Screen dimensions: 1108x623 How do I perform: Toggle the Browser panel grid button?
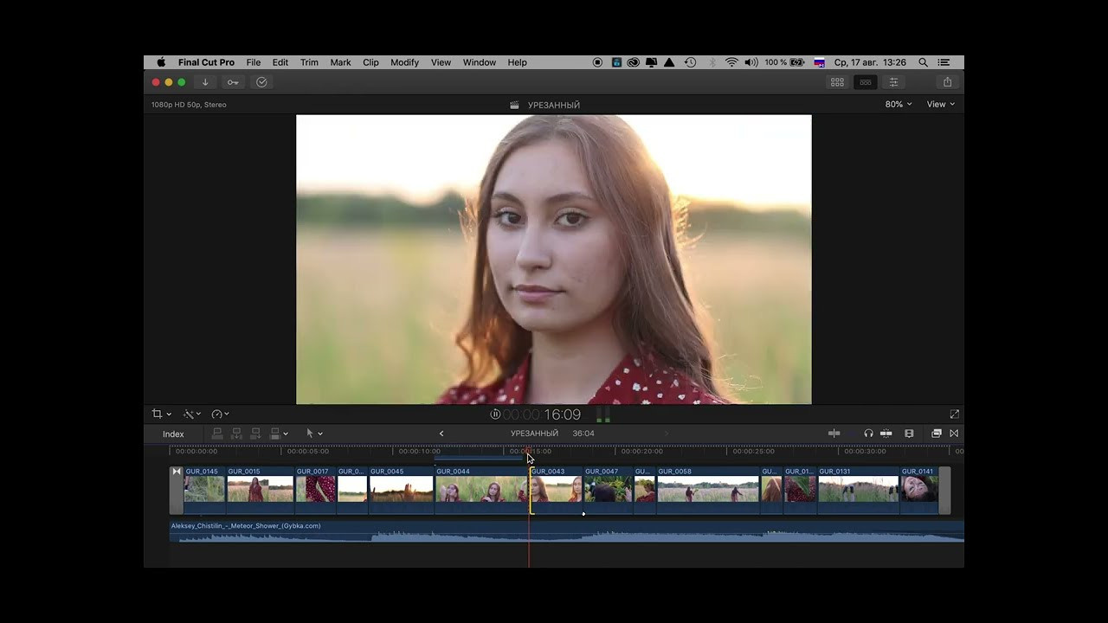pyautogui.click(x=837, y=82)
